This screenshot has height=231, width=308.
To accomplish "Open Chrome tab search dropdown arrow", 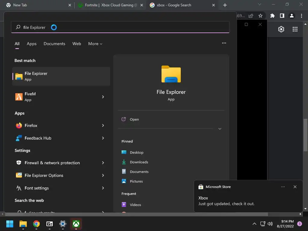I will (x=260, y=4).
